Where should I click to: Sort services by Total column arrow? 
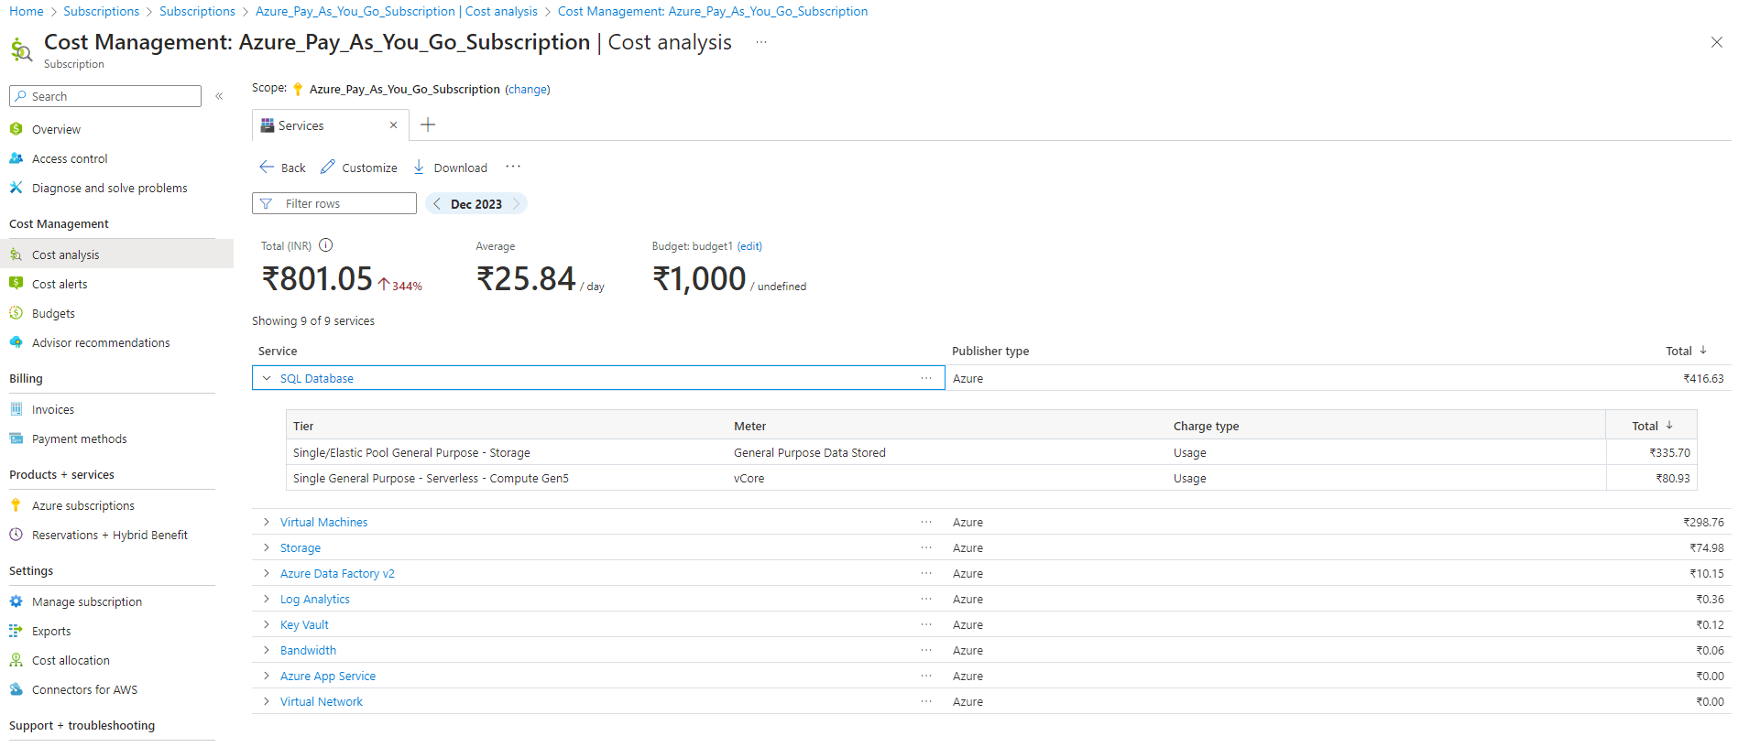(x=1703, y=351)
